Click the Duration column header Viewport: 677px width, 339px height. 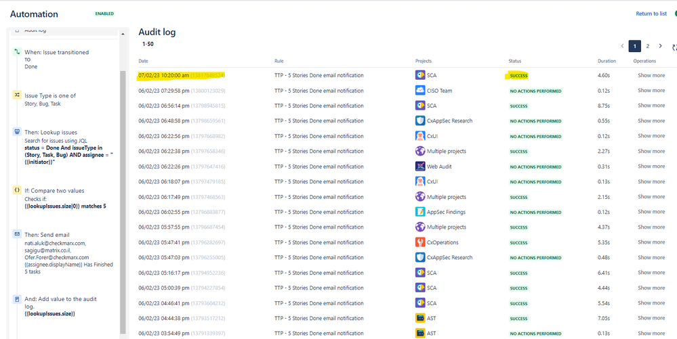607,61
